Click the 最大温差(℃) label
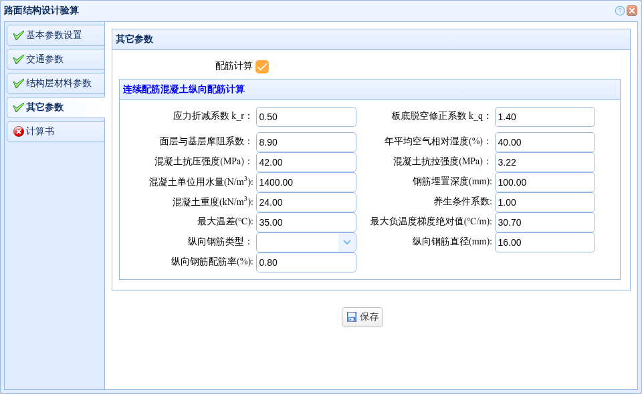The width and height of the screenshot is (642, 394). tap(225, 222)
